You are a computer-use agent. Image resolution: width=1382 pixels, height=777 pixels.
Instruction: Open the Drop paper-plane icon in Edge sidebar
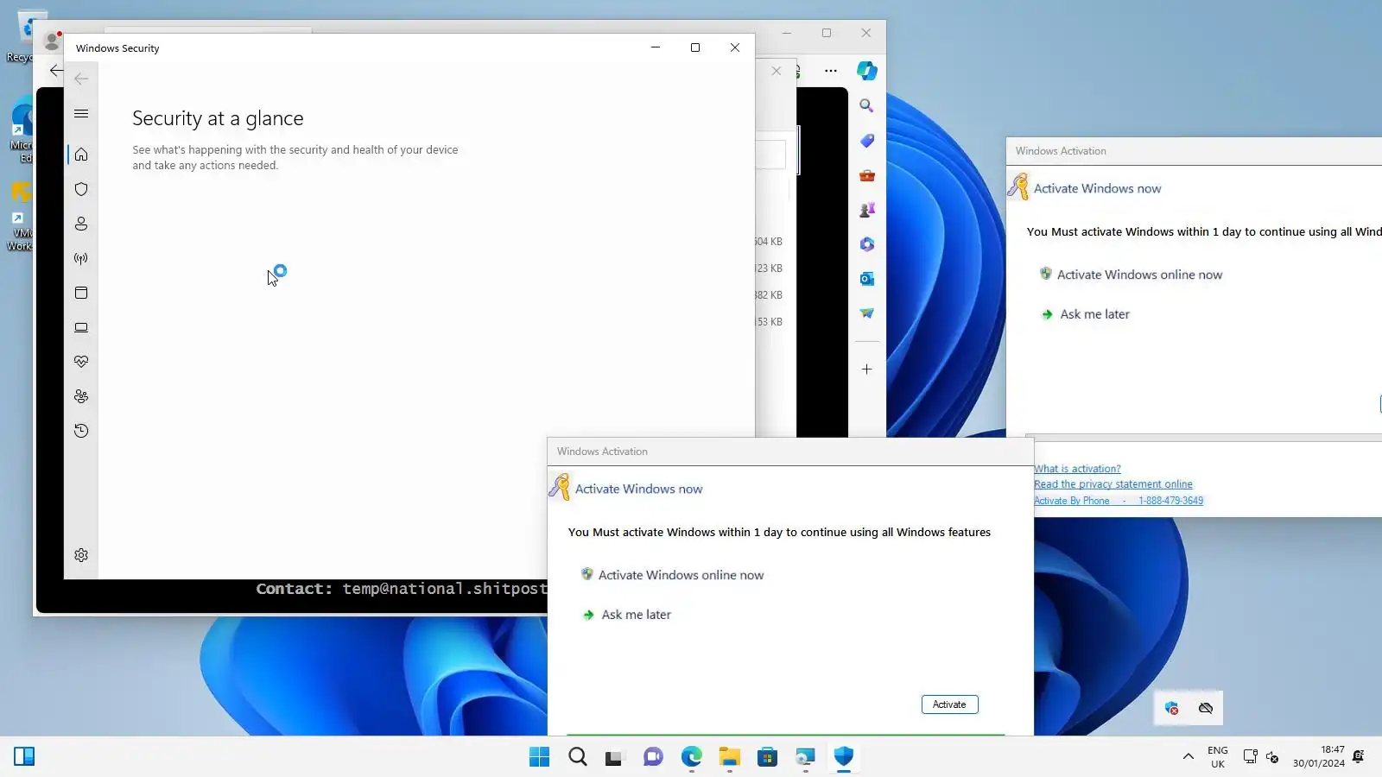coord(866,313)
